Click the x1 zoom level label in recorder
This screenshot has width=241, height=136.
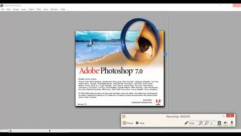pos(211,123)
